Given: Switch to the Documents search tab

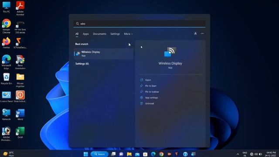Looking at the screenshot, I should coord(99,34).
